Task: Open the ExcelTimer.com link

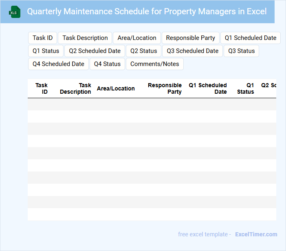Action: (256, 234)
